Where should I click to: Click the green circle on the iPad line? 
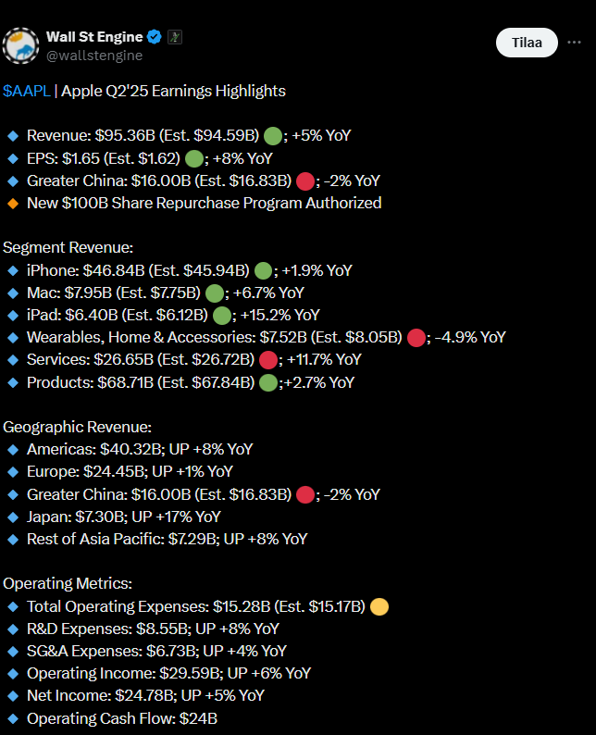pyautogui.click(x=223, y=316)
